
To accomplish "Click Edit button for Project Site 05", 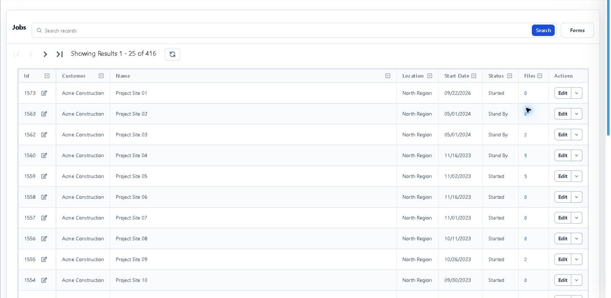I will coord(563,176).
